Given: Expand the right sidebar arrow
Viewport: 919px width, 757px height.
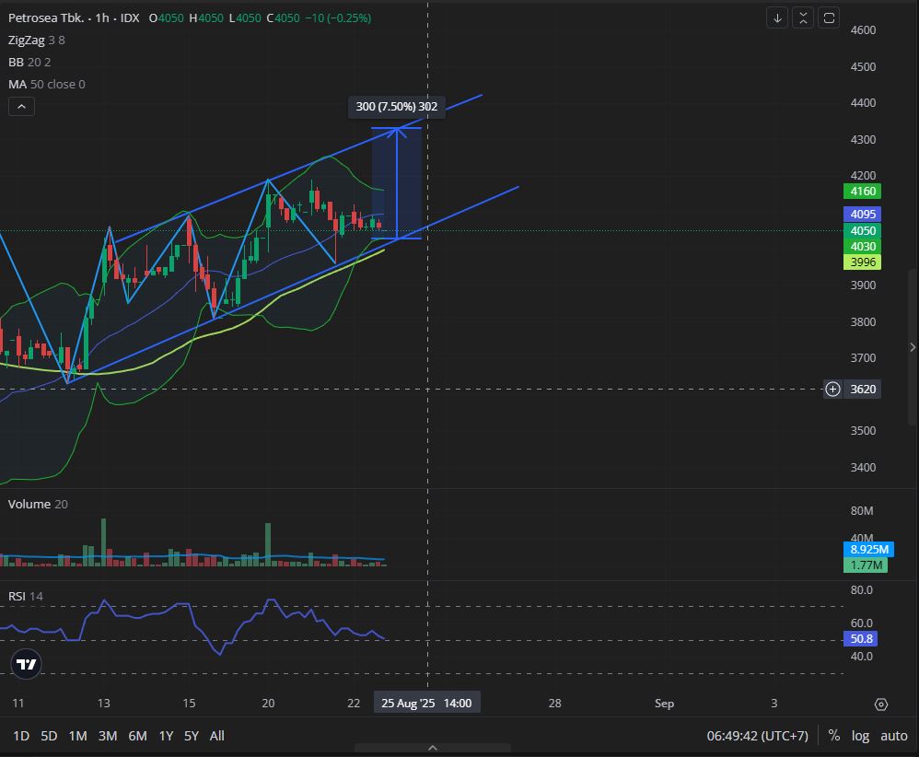Looking at the screenshot, I should pos(913,348).
